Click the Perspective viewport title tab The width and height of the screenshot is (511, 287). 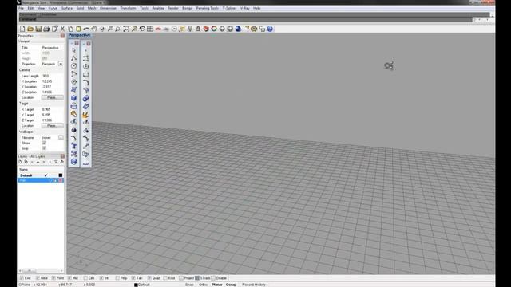[80, 35]
